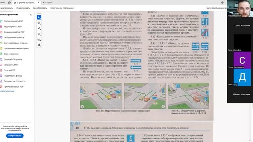This screenshot has height=142, width=253.
Task: Star the 5-pravila-dorozhno document tab
Action: pyautogui.click(x=15, y=3)
